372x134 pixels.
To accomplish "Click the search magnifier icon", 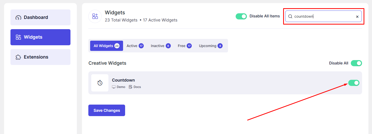I will [290, 16].
